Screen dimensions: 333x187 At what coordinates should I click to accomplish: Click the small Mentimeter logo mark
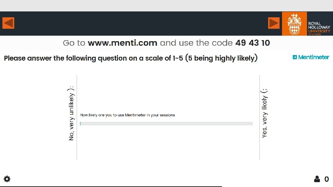[x=295, y=57]
